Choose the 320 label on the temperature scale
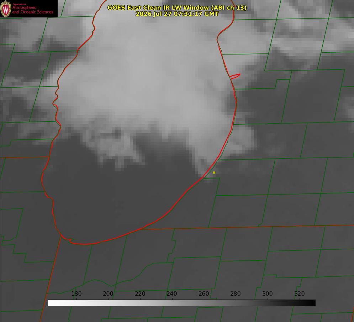Viewport: 354px width, 322px height. click(299, 294)
